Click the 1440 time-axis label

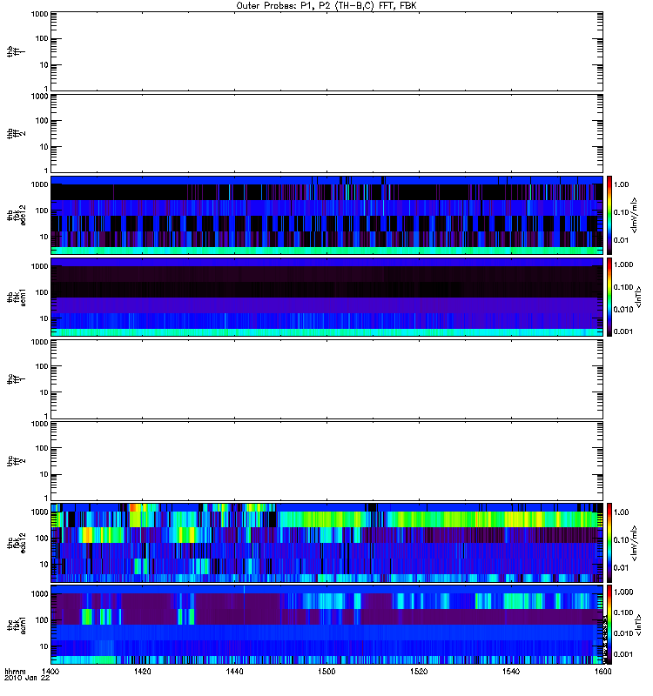(x=234, y=671)
